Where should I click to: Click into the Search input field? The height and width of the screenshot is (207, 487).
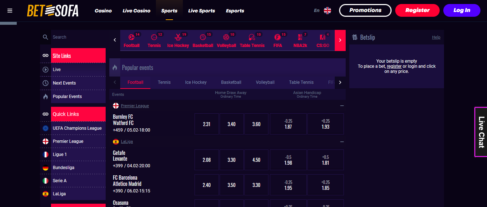pyautogui.click(x=78, y=37)
